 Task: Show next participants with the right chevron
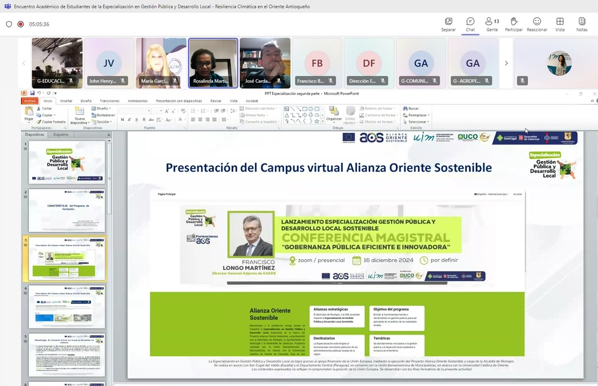tap(507, 63)
